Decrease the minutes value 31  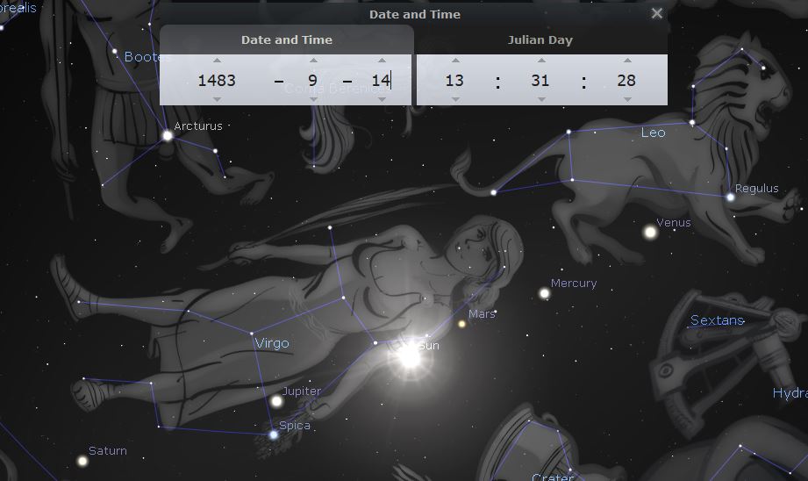point(541,99)
